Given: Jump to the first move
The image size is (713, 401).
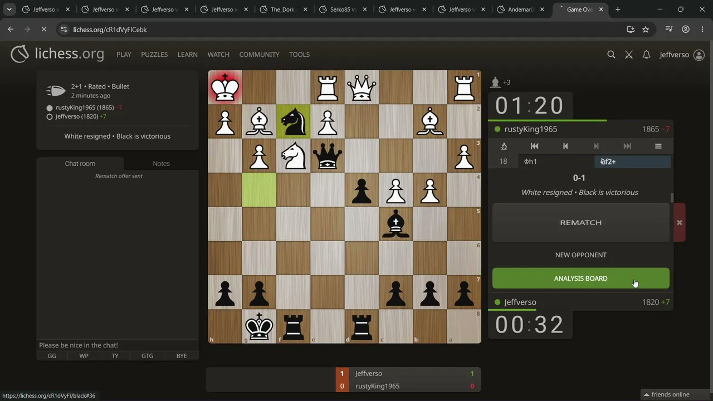Looking at the screenshot, I should (x=534, y=146).
